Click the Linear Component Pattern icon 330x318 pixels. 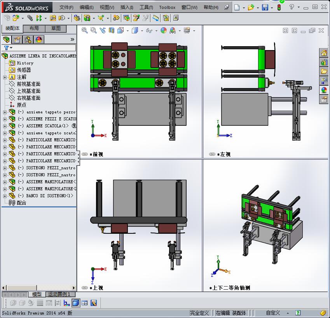point(39,18)
